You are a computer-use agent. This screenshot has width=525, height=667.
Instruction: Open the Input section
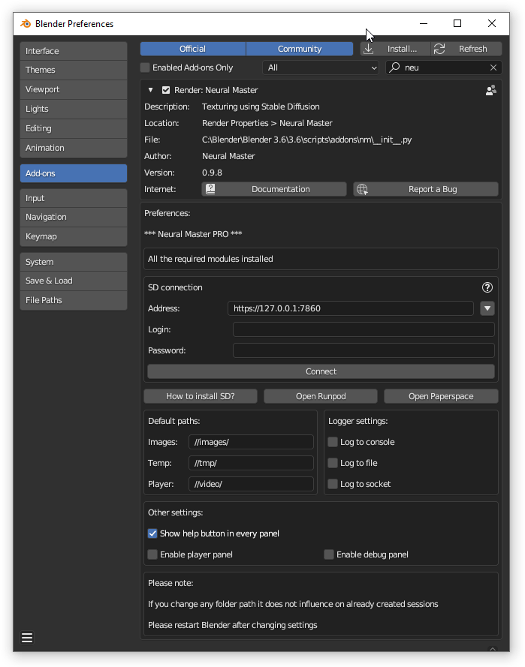(74, 198)
